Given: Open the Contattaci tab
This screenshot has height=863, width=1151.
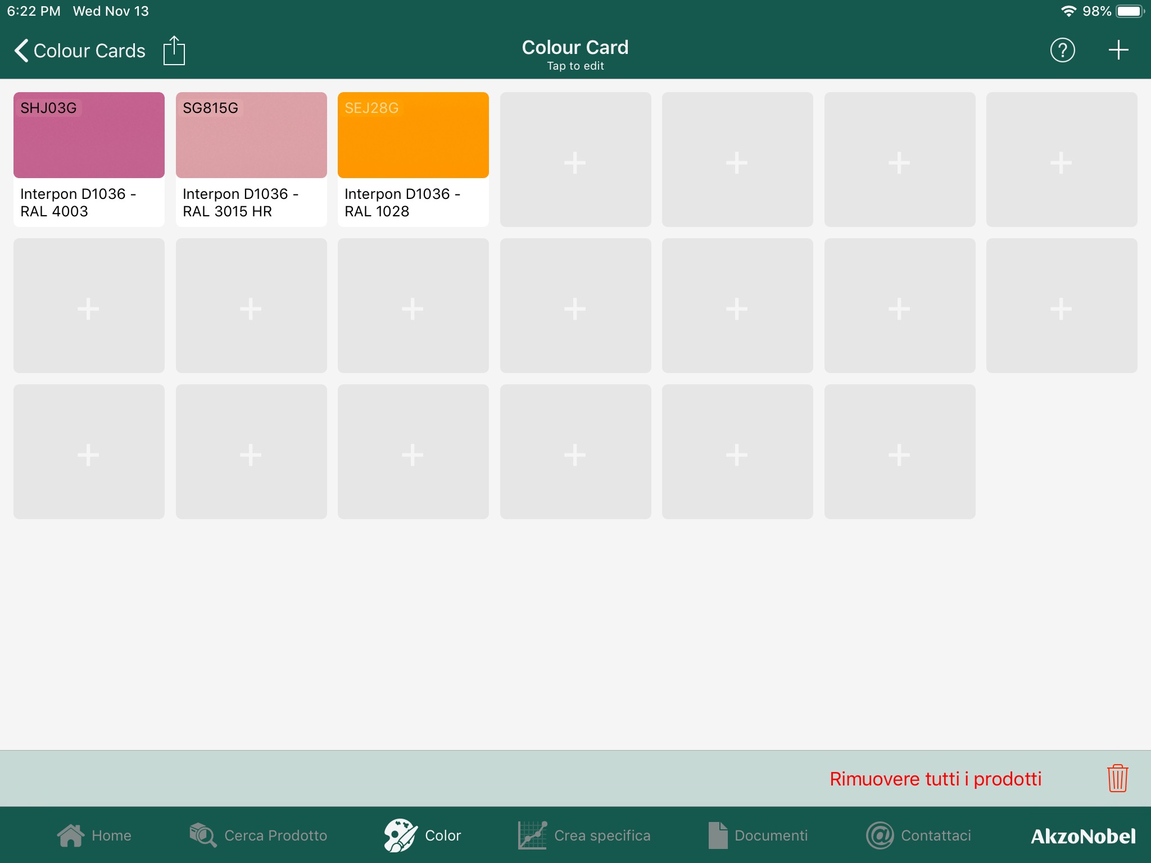Looking at the screenshot, I should pos(918,835).
